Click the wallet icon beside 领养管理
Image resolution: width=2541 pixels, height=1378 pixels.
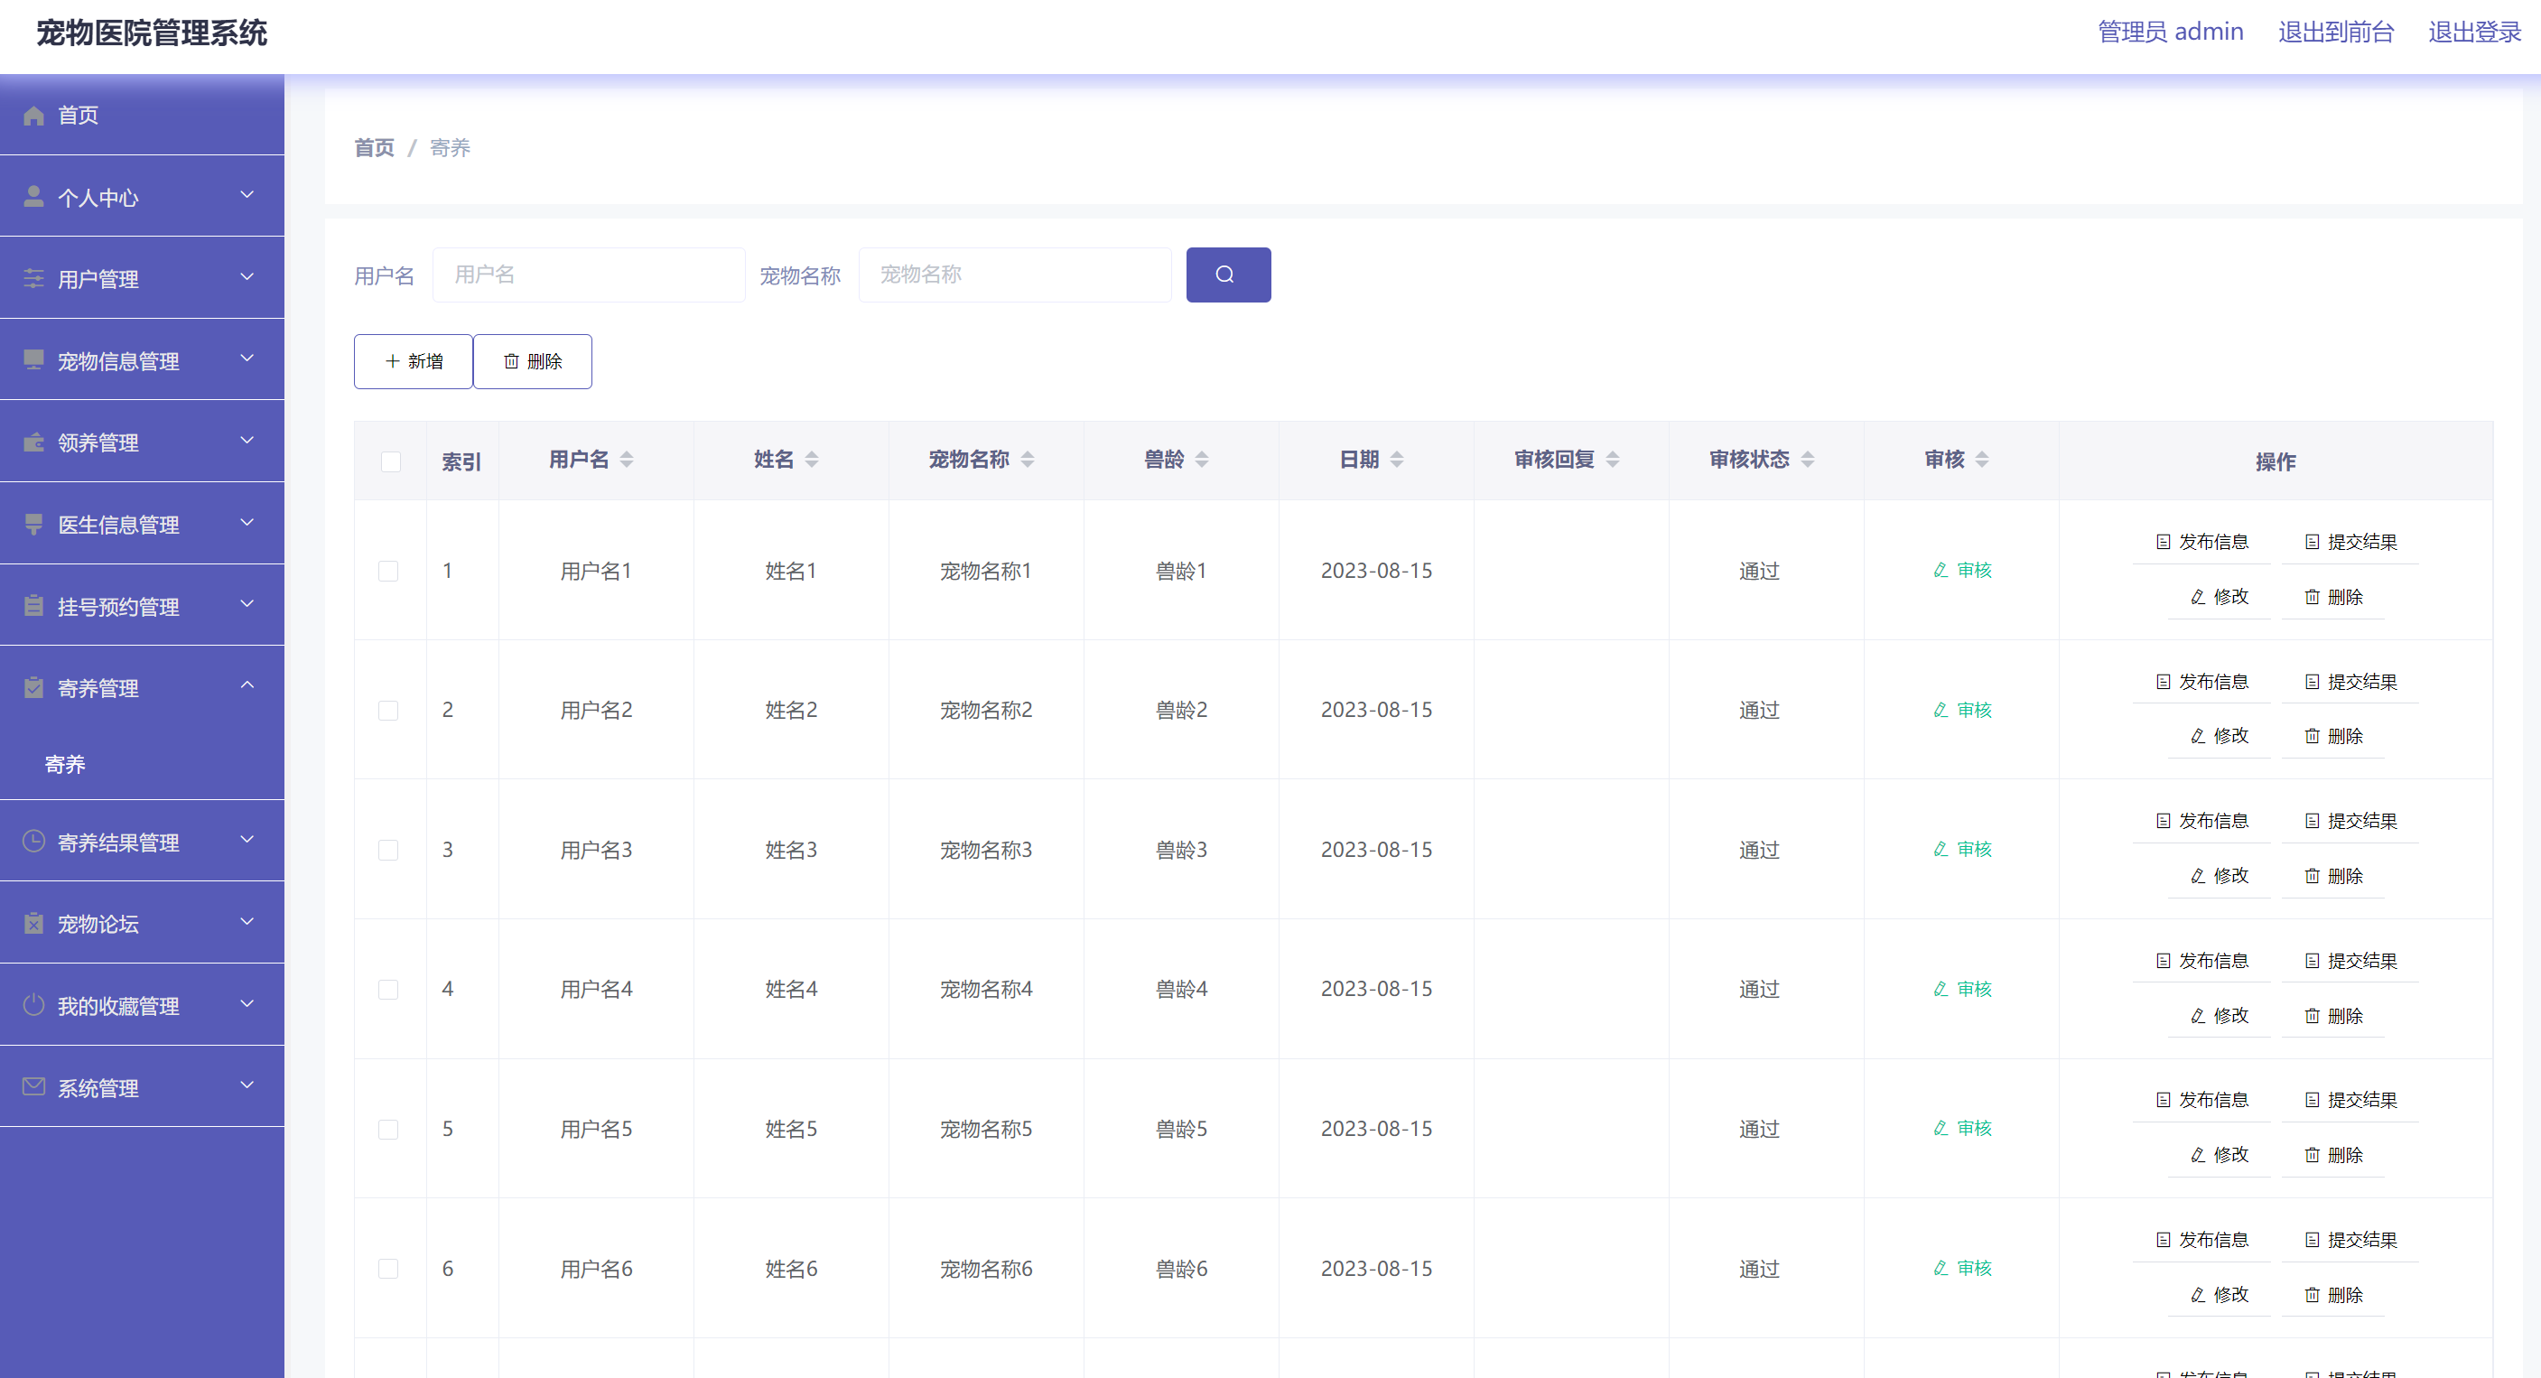click(x=33, y=442)
